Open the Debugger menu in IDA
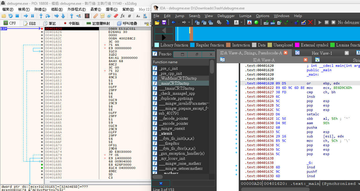This screenshot has height=191, width=360. pos(226,16)
